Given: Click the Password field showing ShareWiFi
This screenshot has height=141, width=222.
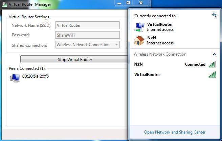Looking at the screenshot, I should (87, 35).
